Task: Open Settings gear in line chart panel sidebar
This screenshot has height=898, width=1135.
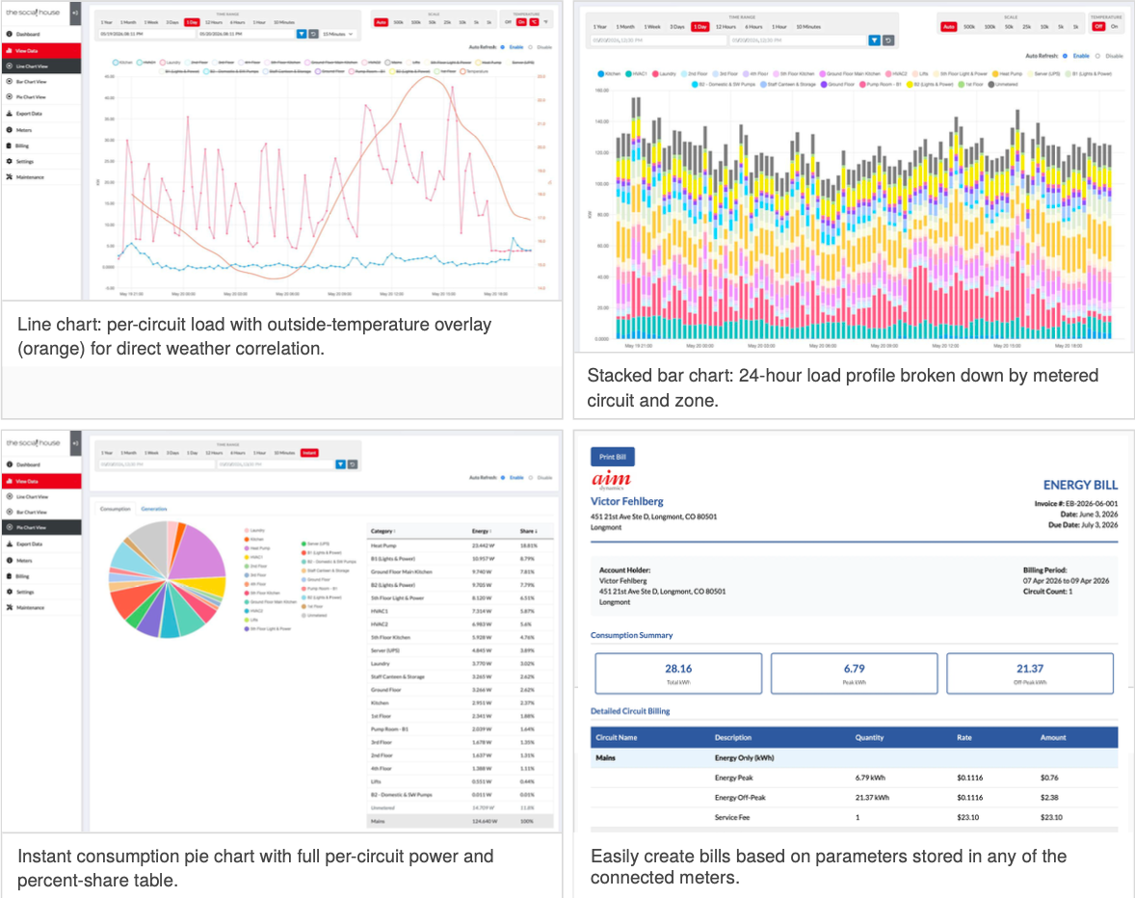Action: point(10,161)
